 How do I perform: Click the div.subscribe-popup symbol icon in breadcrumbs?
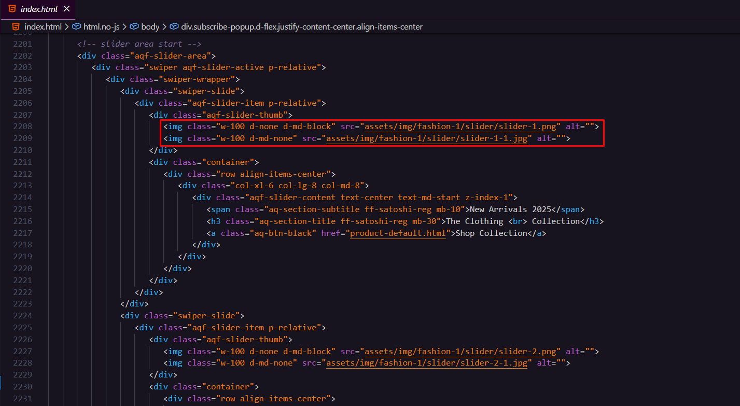(174, 26)
